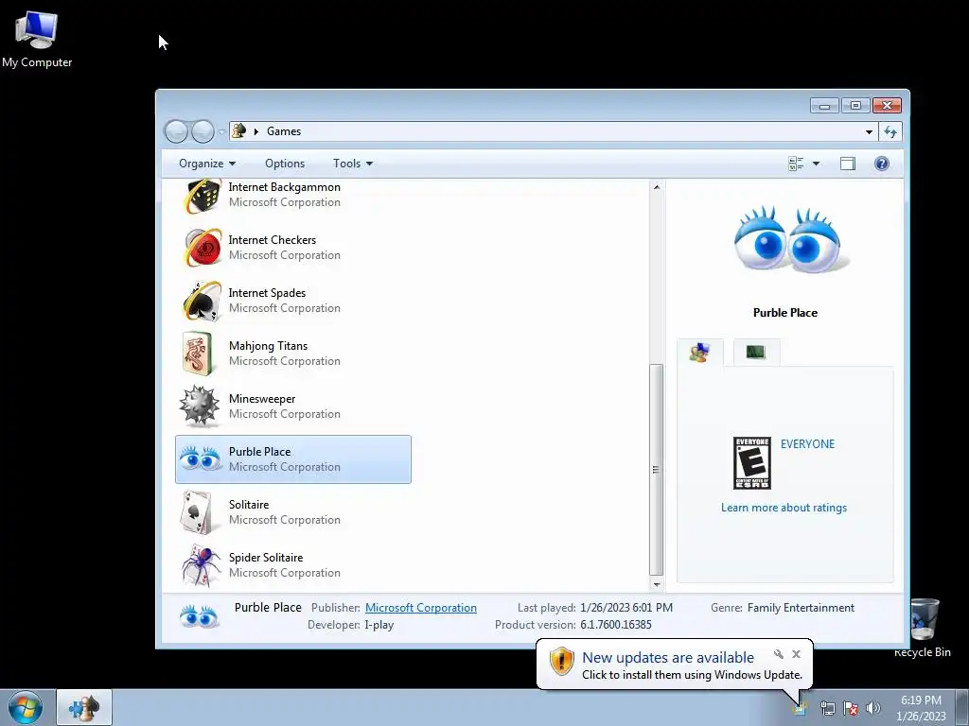Click the EVERYONE rating link
Image resolution: width=969 pixels, height=726 pixels.
(807, 444)
